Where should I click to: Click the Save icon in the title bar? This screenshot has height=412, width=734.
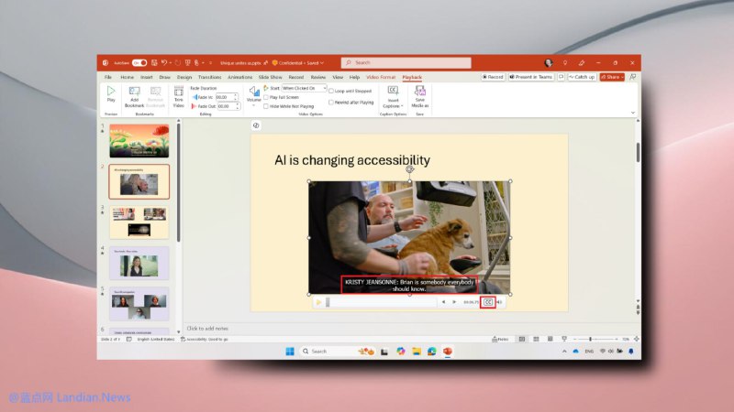pos(154,62)
